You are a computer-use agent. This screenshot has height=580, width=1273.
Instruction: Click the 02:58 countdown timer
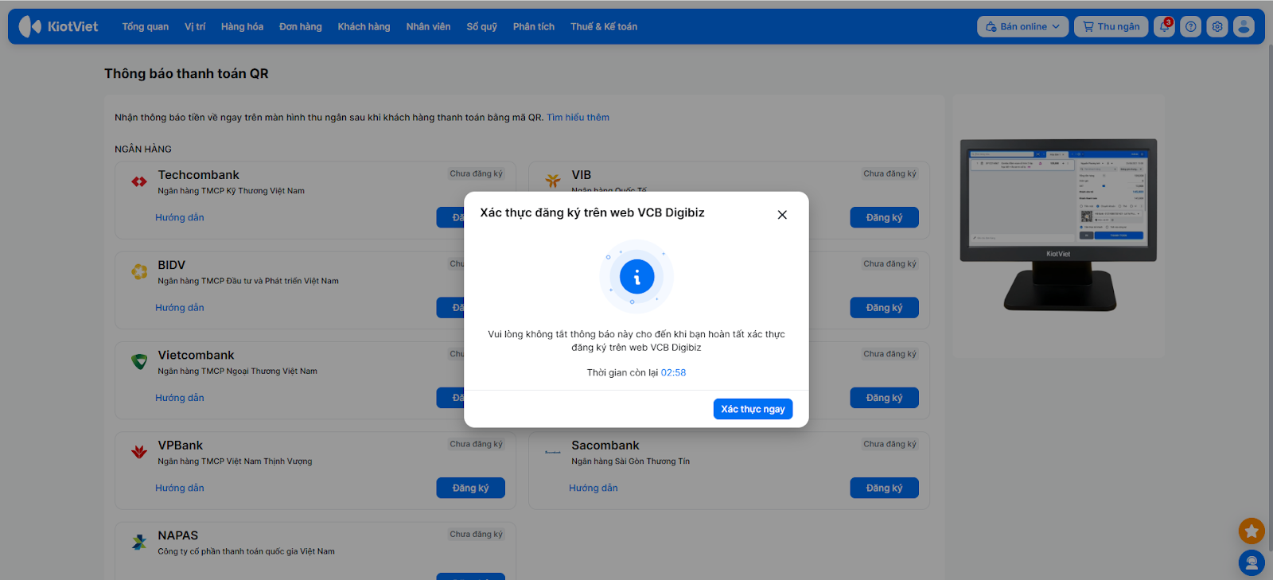tap(673, 372)
